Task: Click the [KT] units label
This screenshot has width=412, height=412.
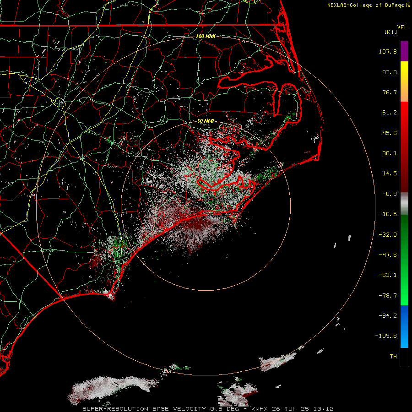Action: 391,32
